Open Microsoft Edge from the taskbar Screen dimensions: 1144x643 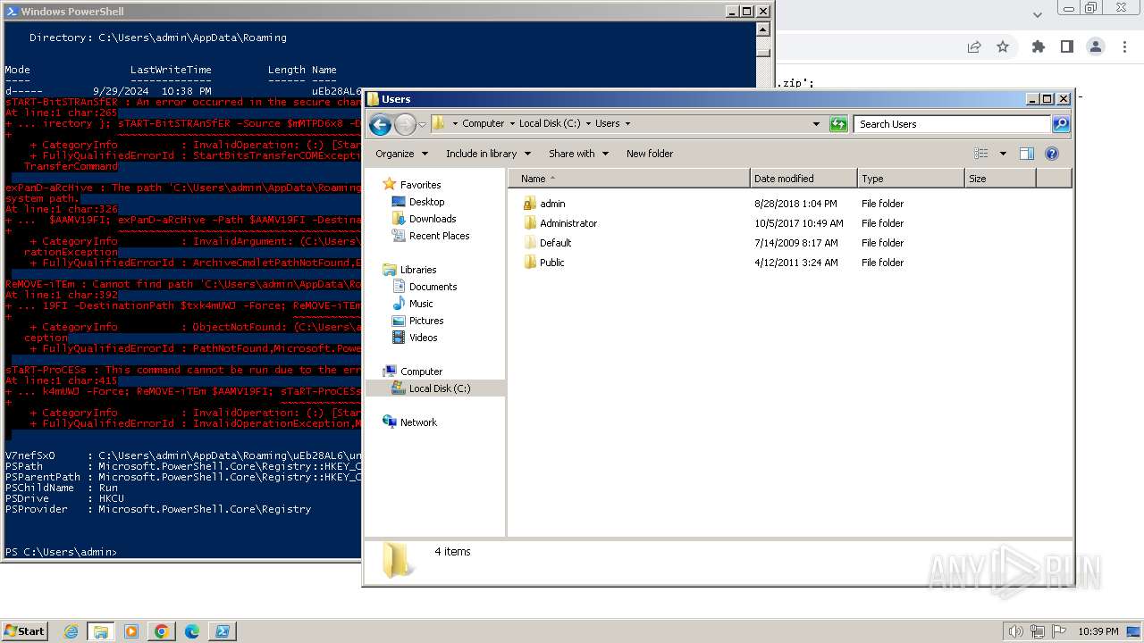click(x=192, y=631)
